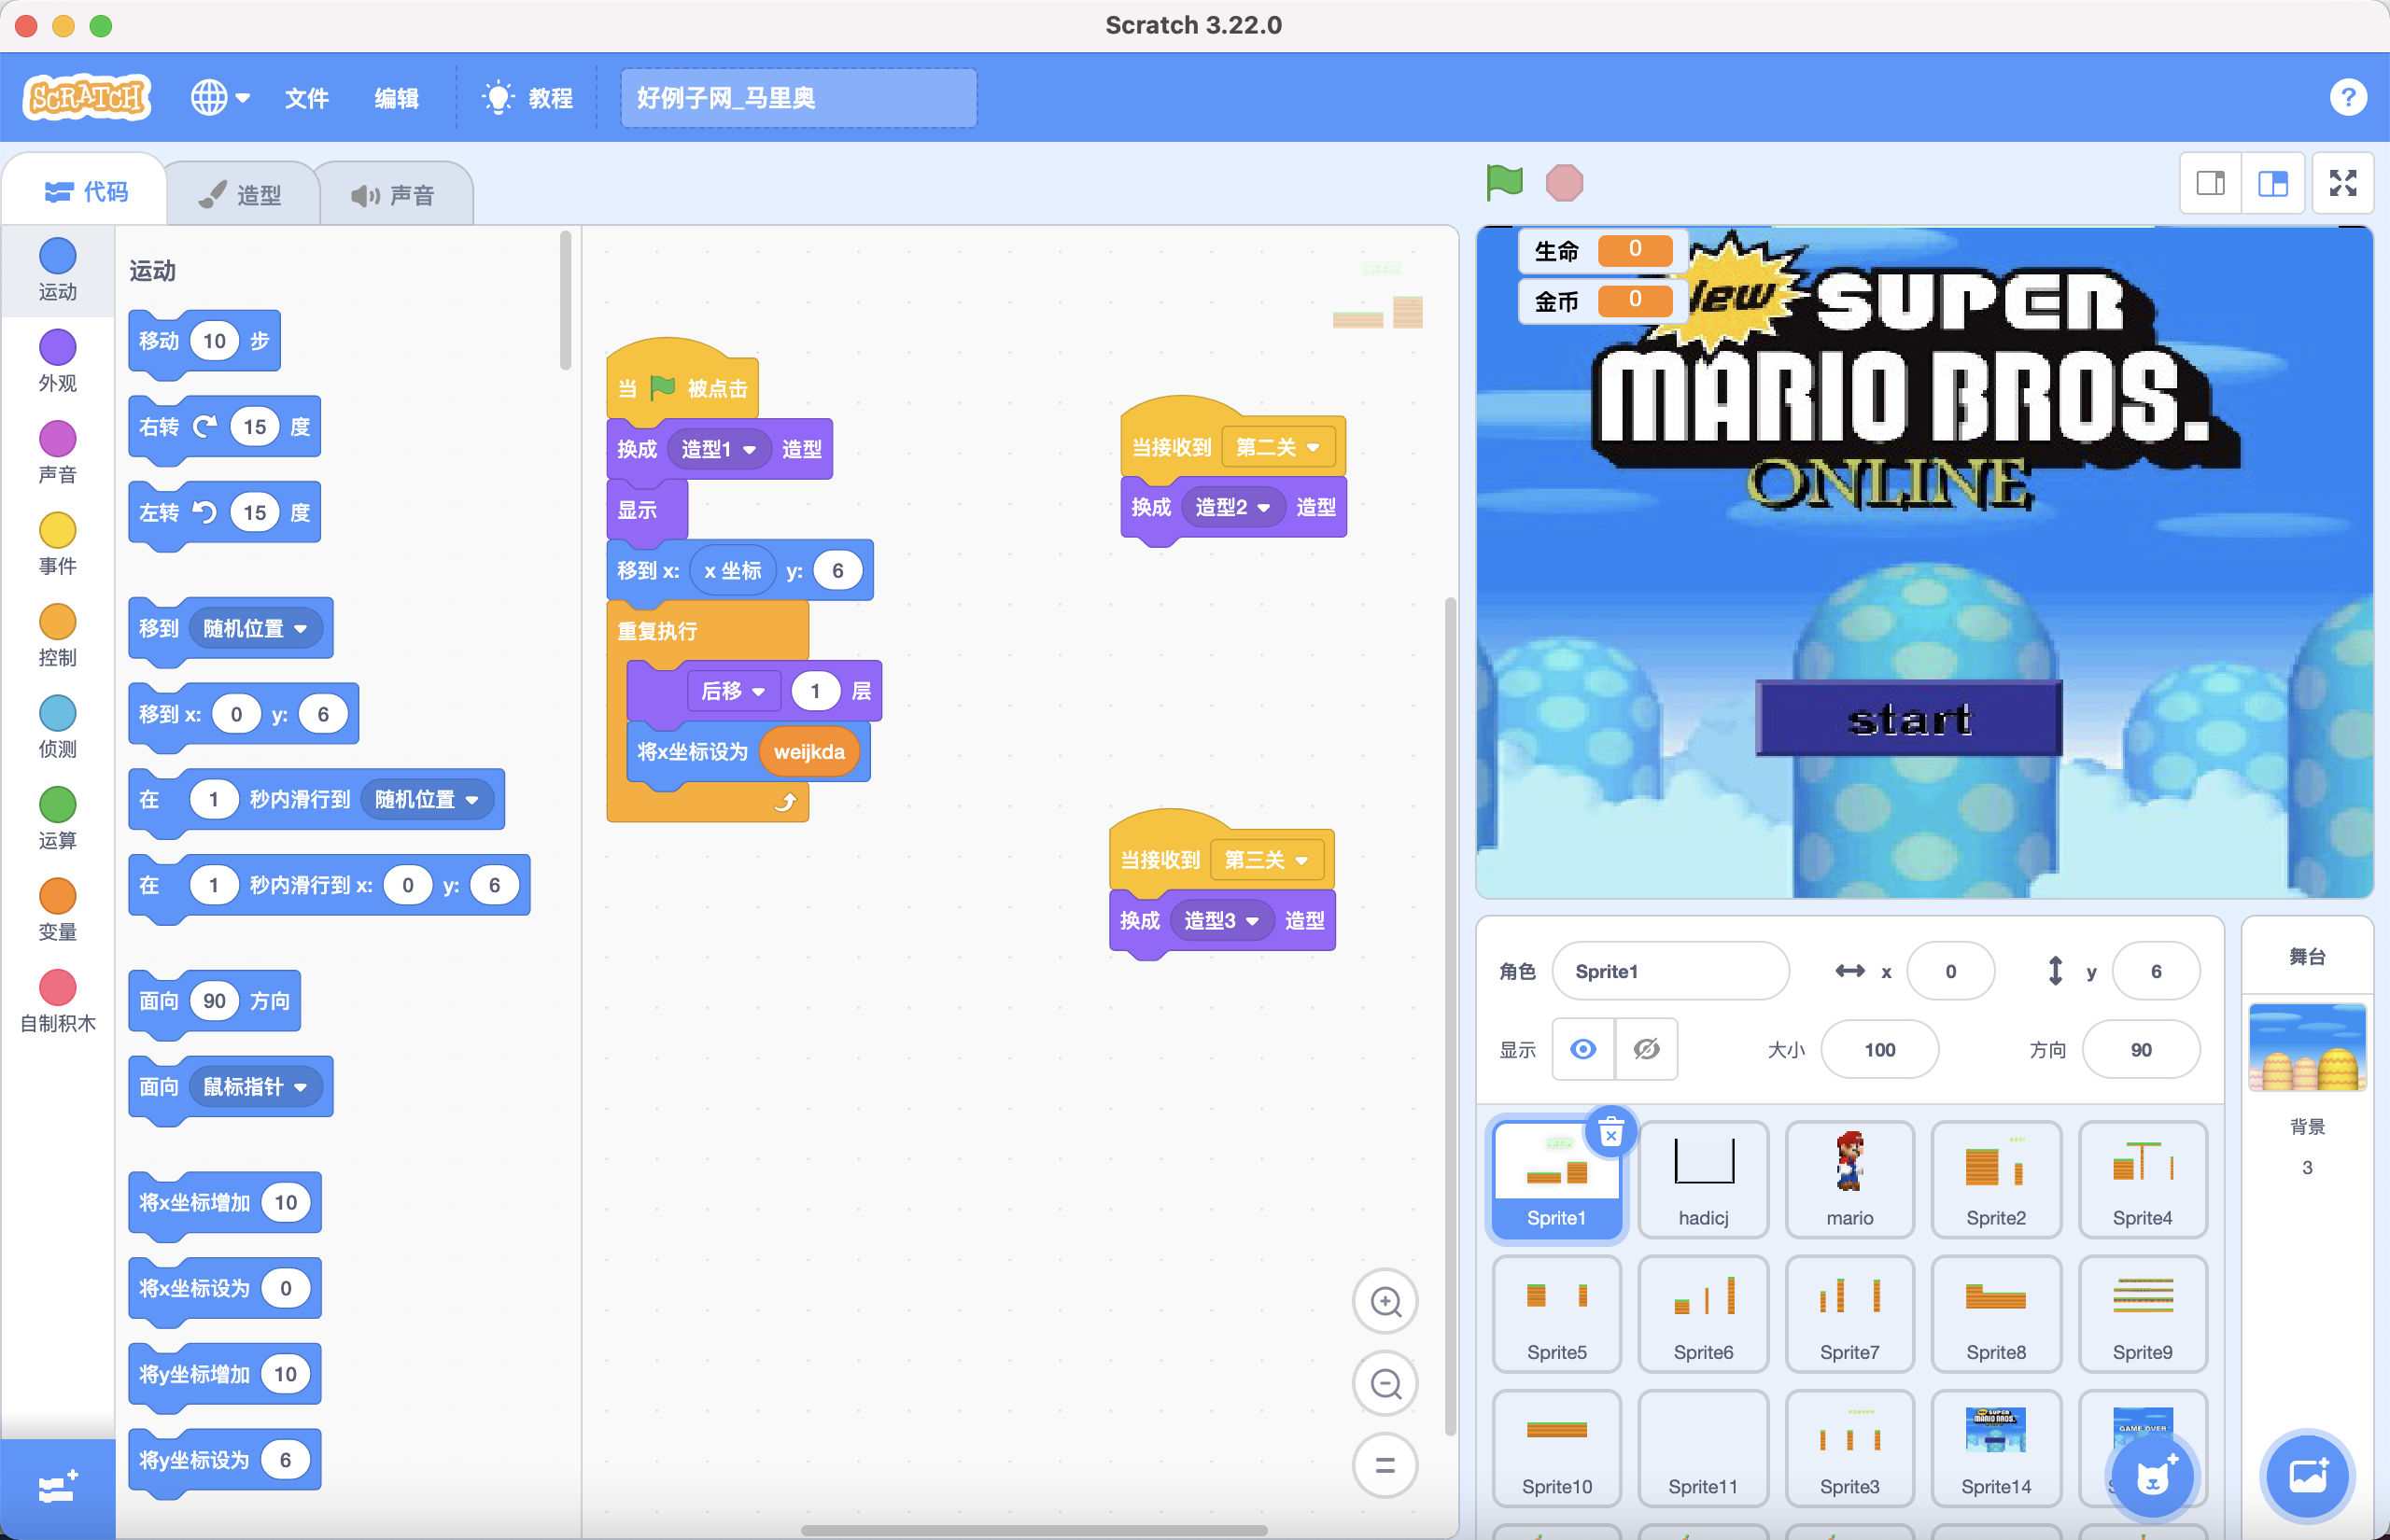The width and height of the screenshot is (2390, 1540).
Task: Open 随机位置 dropdown in 移到 block
Action: click(255, 628)
